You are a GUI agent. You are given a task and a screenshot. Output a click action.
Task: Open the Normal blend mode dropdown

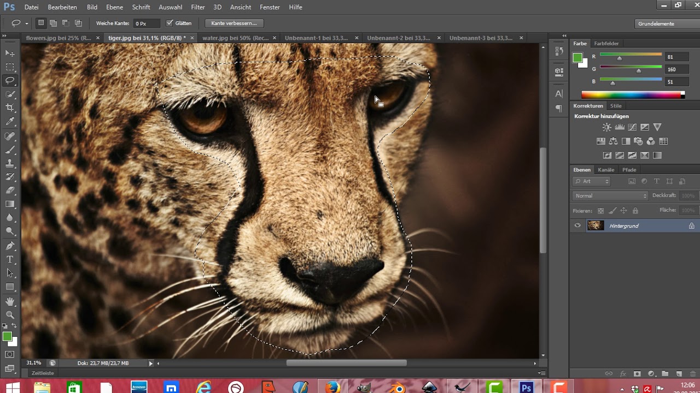[x=610, y=195]
